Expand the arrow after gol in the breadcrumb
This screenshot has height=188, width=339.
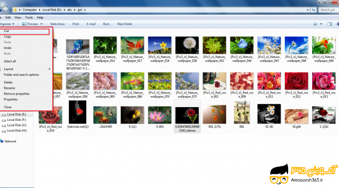click(85, 10)
